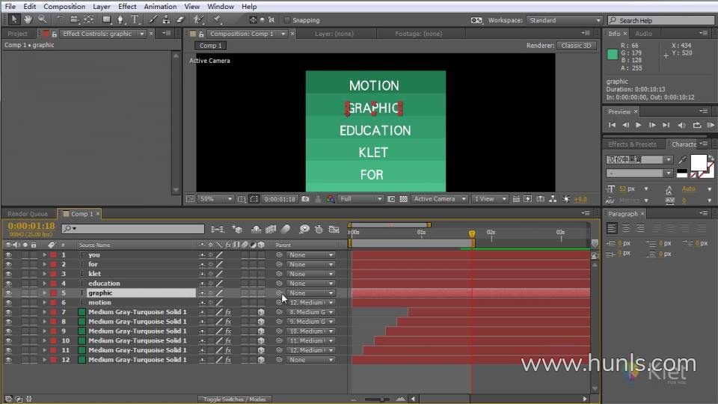Viewport: 718px width, 404px height.
Task: Hide the 'you' layer
Action: [x=8, y=254]
